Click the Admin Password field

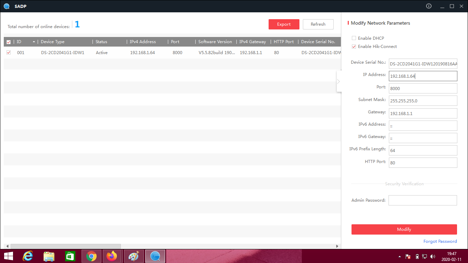coord(423,200)
